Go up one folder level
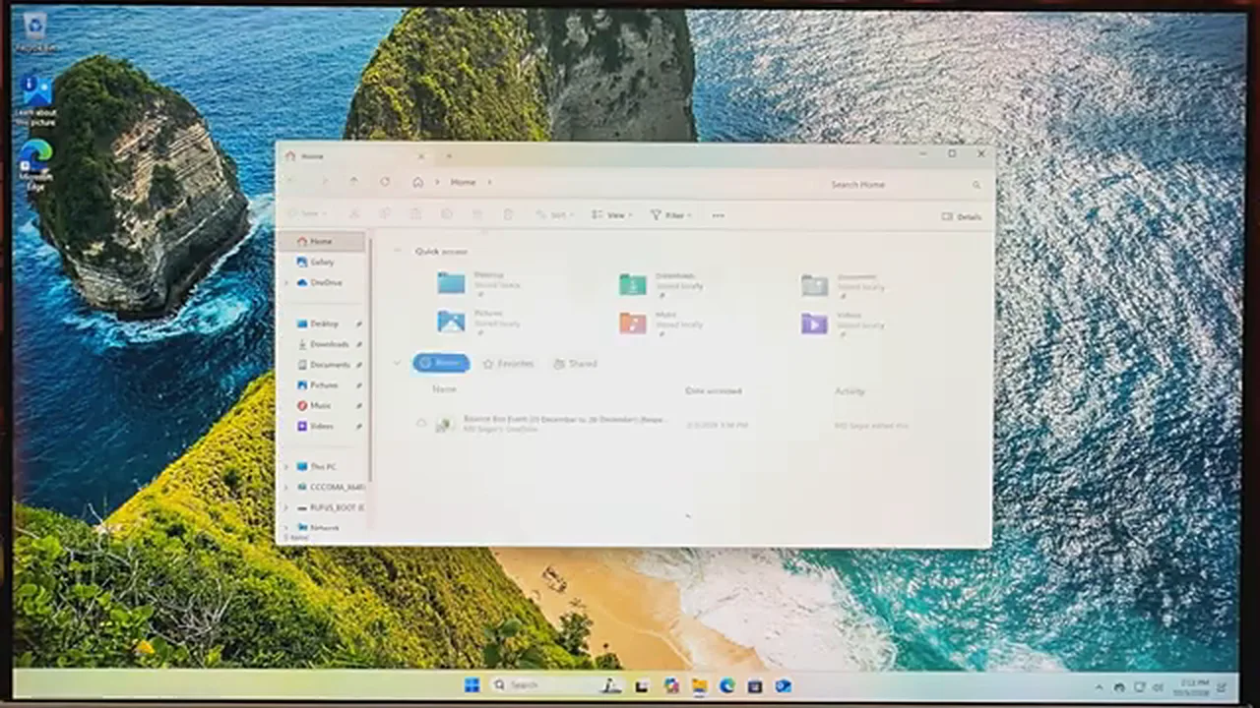Screen dimensions: 1260x708 (x=353, y=182)
